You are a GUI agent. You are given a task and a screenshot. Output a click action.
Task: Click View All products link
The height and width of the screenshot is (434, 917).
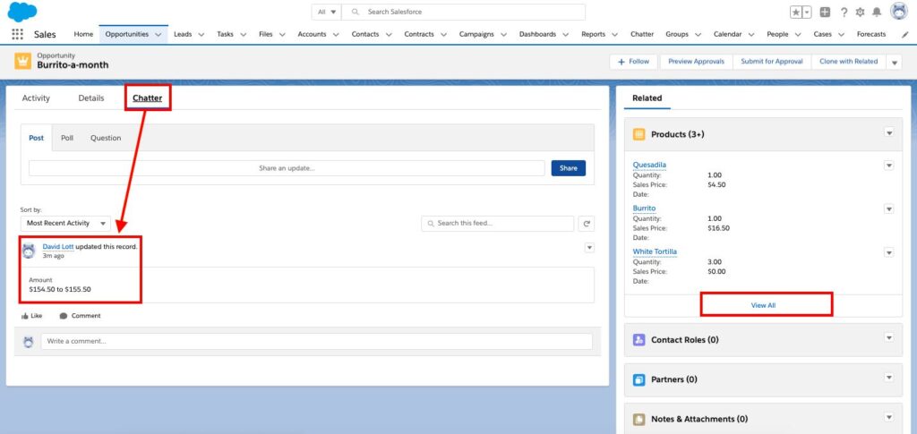pyautogui.click(x=763, y=305)
